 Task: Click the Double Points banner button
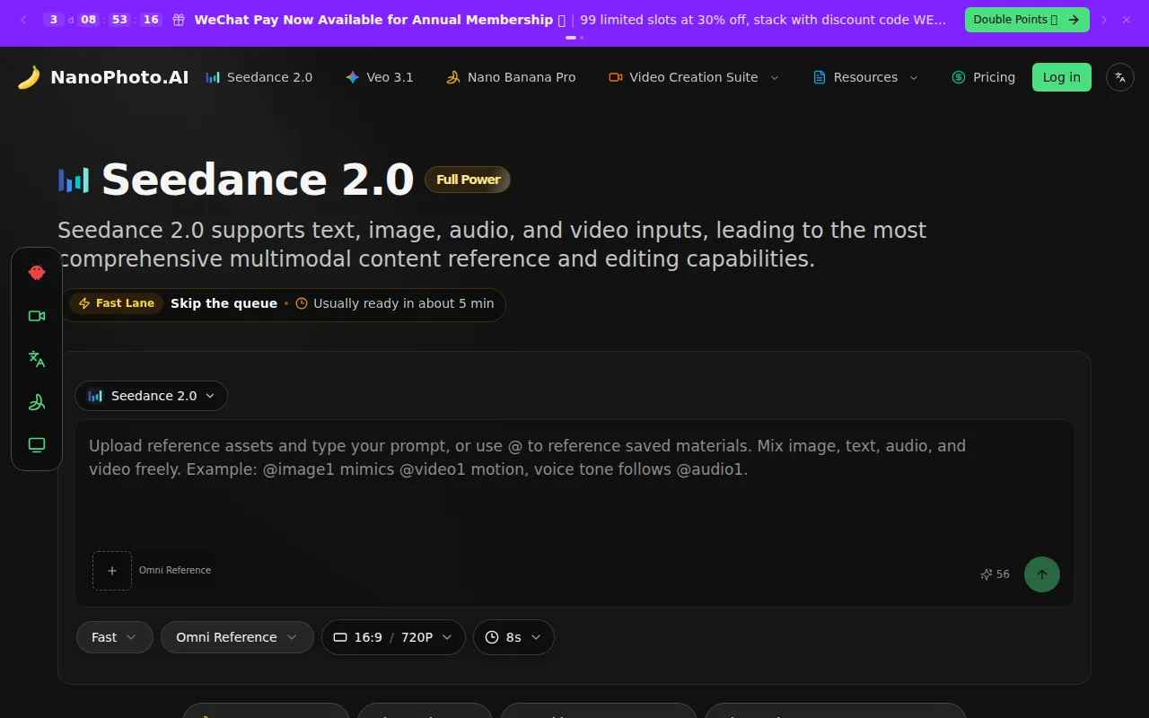click(x=1026, y=20)
